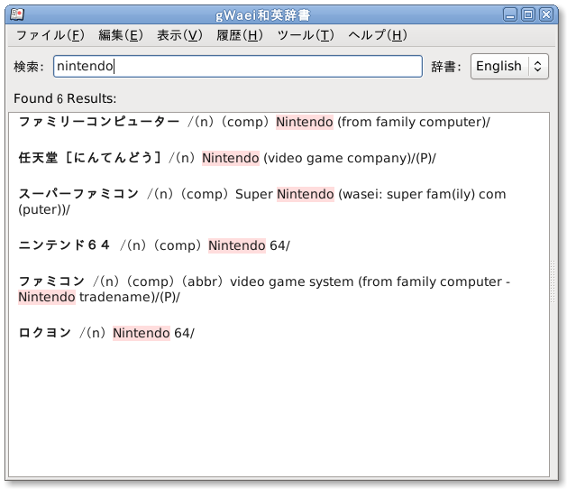The width and height of the screenshot is (567, 489).
Task: Minimize the gWaei window
Action: point(511,14)
